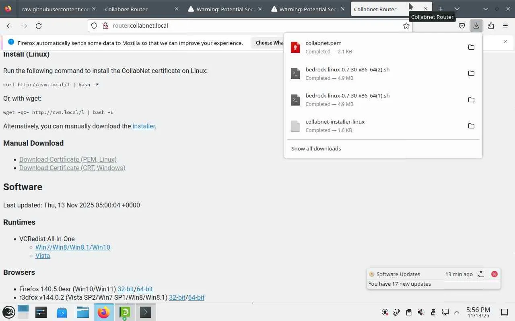Close the Firefox data notification bar
Viewport: 515px width, 321px height.
tap(505, 42)
